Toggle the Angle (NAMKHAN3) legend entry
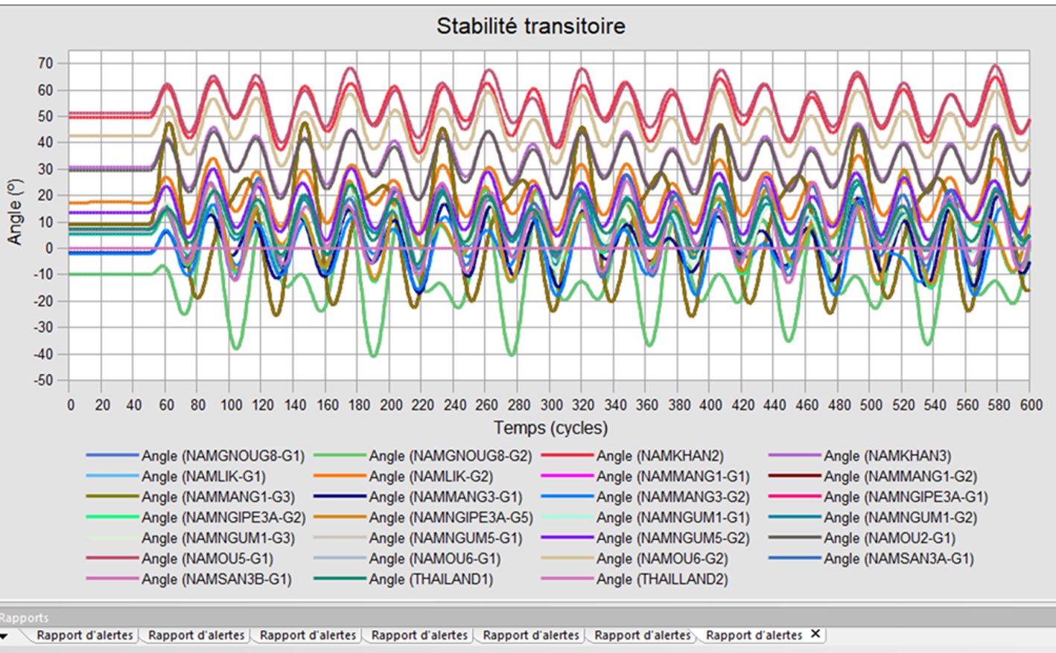1056x653 pixels. pyautogui.click(x=886, y=456)
